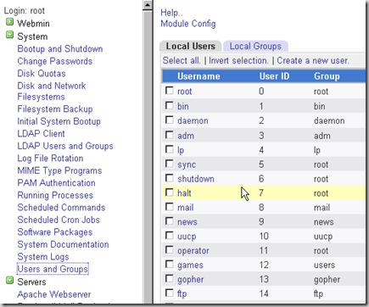Viewport: 369px width, 307px height.
Task: Click the Select all link
Action: point(182,60)
